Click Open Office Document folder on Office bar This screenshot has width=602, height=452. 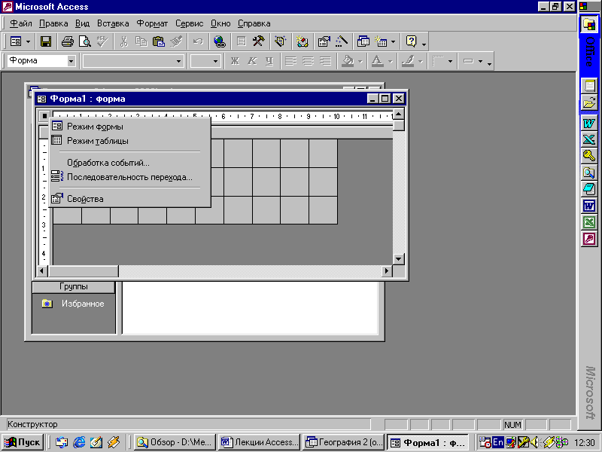click(x=589, y=102)
